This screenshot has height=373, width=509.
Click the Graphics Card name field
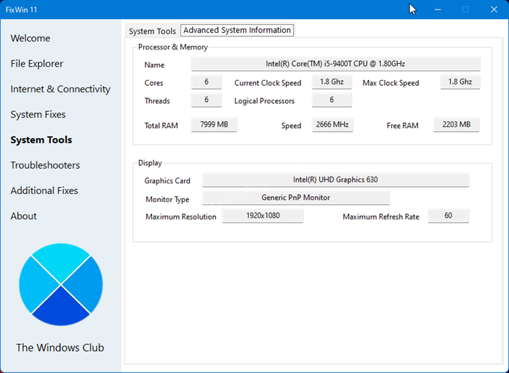(335, 180)
